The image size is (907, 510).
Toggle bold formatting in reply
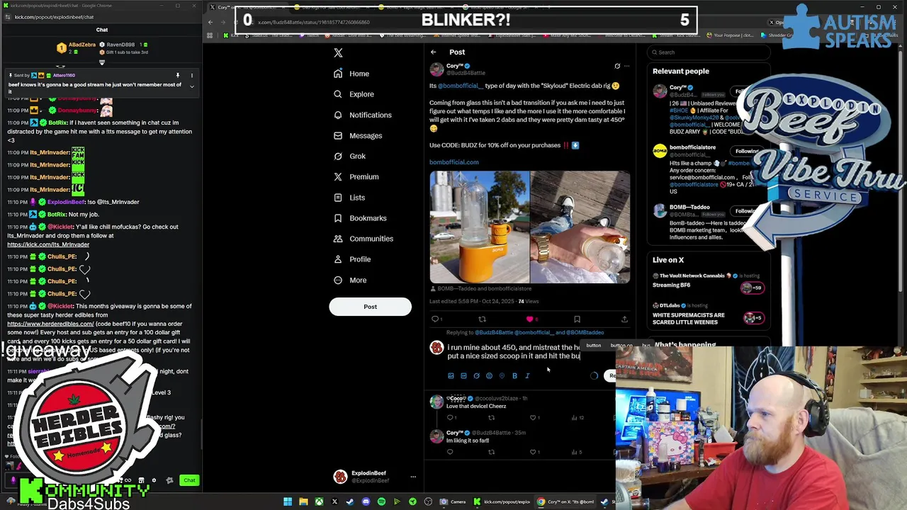[514, 376]
